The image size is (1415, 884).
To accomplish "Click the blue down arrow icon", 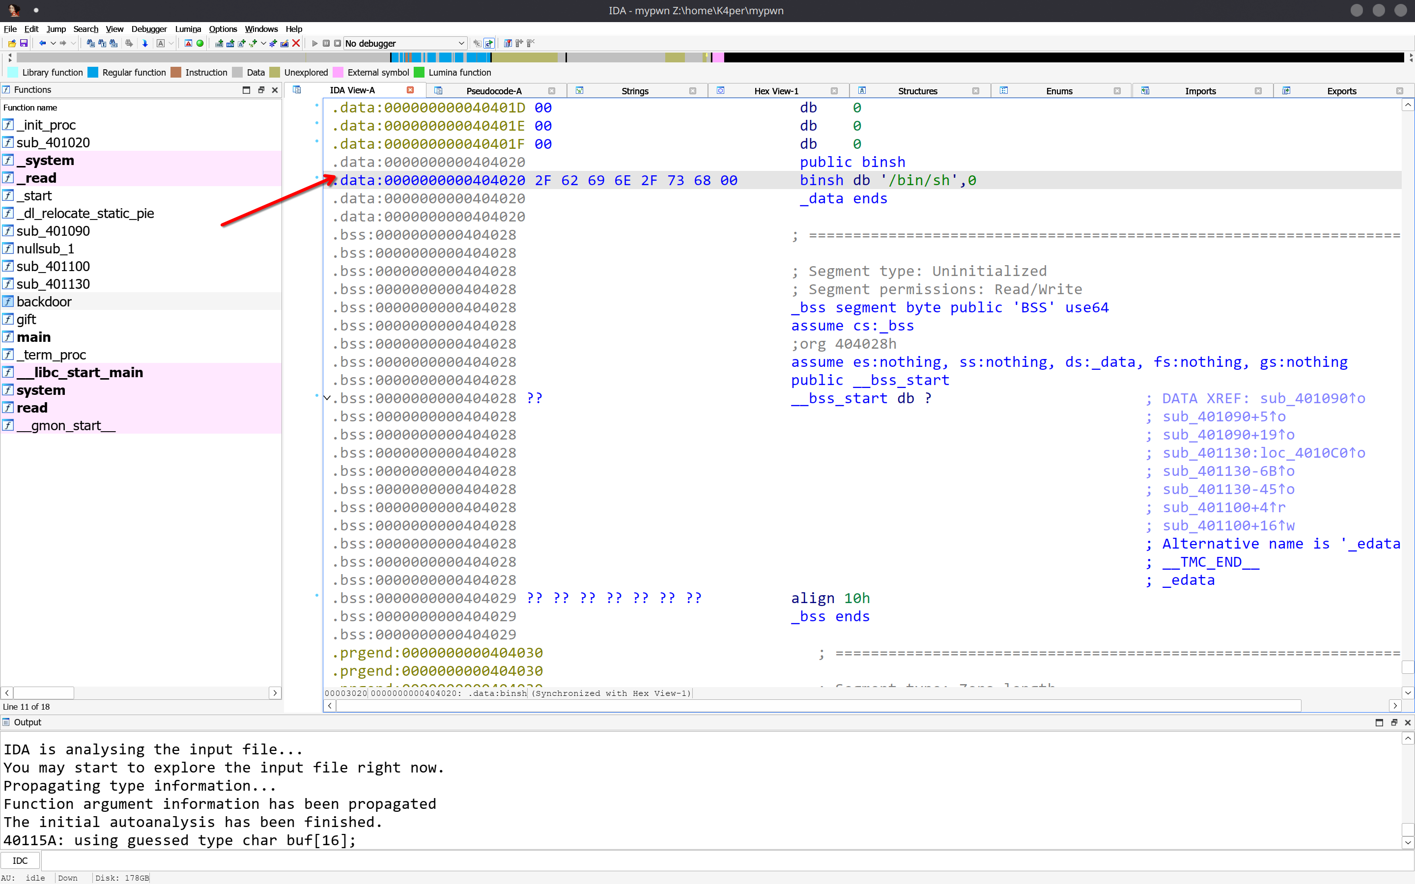I will tap(145, 43).
